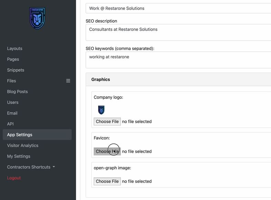Open the Pages section
This screenshot has width=271, height=200.
[13, 59]
